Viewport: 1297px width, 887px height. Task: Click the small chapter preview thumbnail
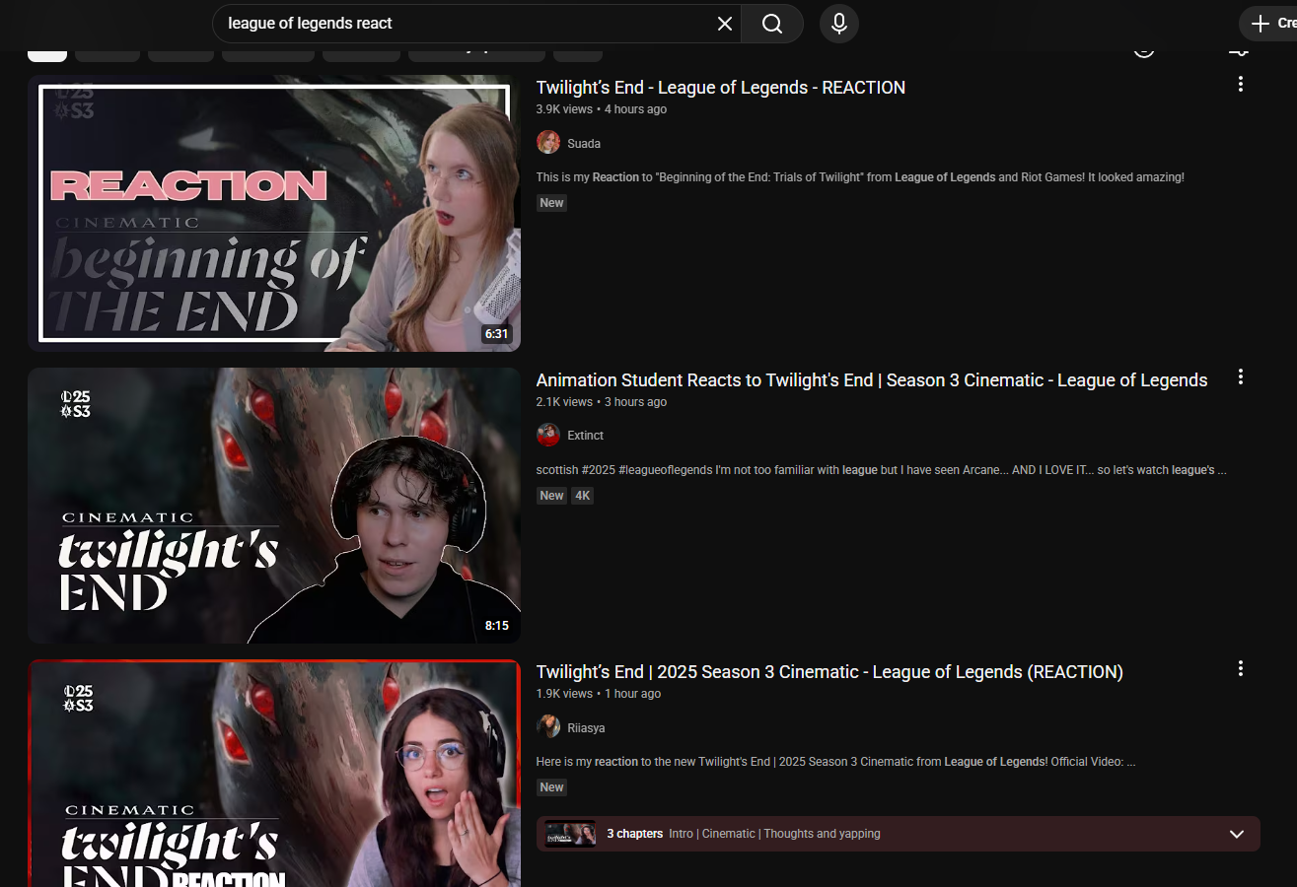pos(570,834)
